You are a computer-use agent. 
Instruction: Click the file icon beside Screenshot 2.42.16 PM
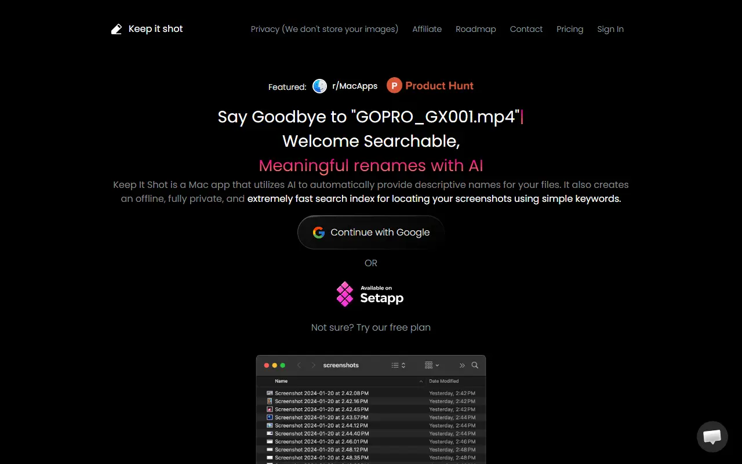click(x=270, y=401)
